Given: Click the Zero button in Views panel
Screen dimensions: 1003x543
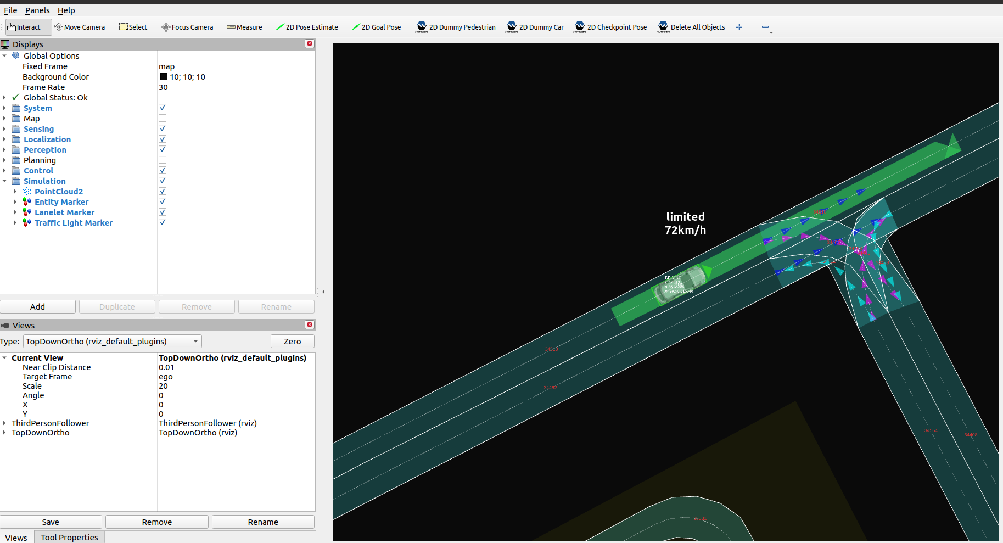Looking at the screenshot, I should click(x=292, y=341).
